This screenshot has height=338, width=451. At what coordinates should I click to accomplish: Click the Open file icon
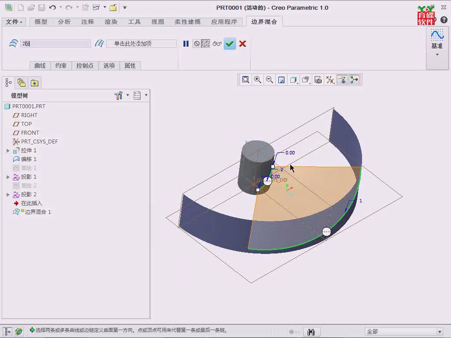(31, 7)
